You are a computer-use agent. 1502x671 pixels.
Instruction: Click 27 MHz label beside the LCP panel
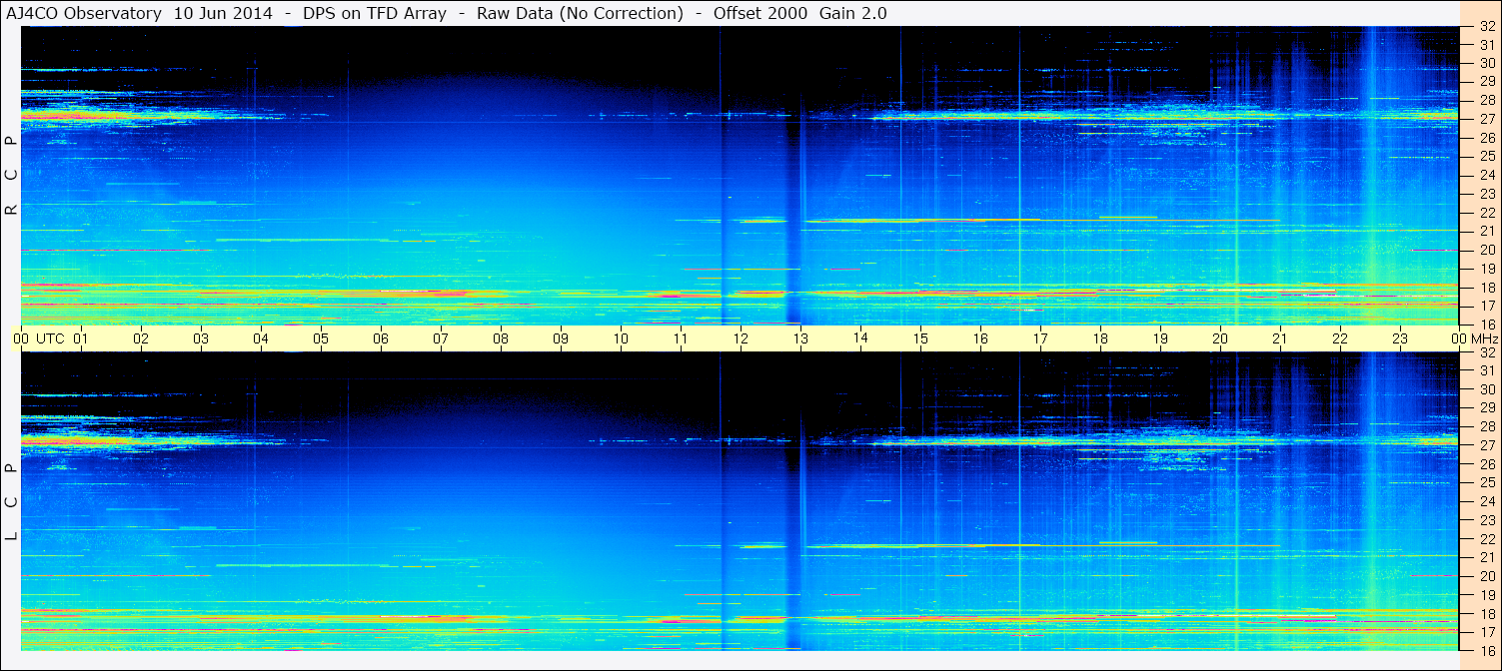tap(1487, 445)
